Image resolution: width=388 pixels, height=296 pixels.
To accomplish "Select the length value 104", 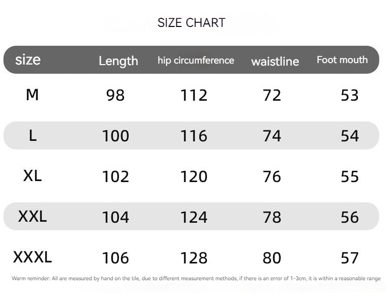I will [x=115, y=217].
